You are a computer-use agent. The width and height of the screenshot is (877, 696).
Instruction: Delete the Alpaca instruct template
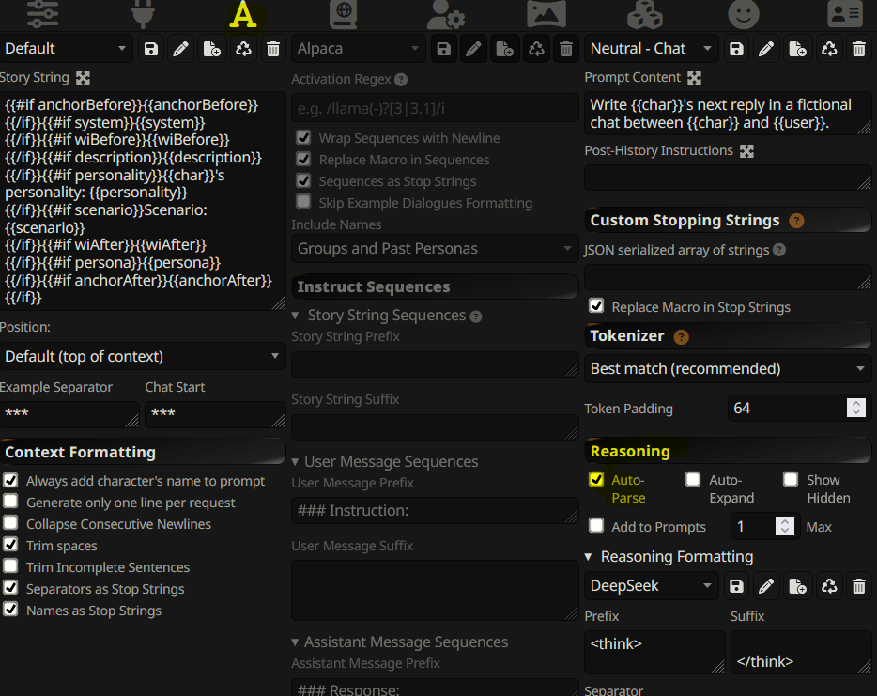click(566, 49)
